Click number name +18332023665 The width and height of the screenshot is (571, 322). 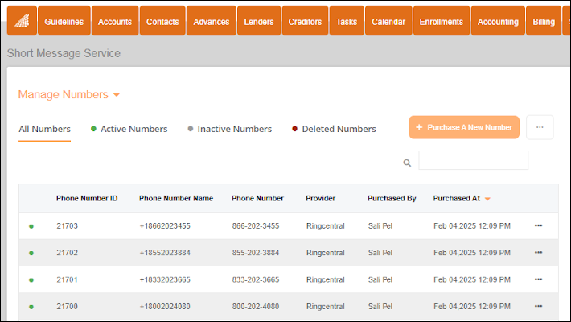(165, 279)
